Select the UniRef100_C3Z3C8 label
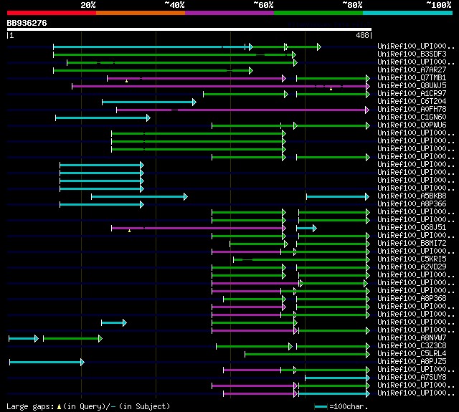Image resolution: width=459 pixels, height=412 pixels. 412,345
